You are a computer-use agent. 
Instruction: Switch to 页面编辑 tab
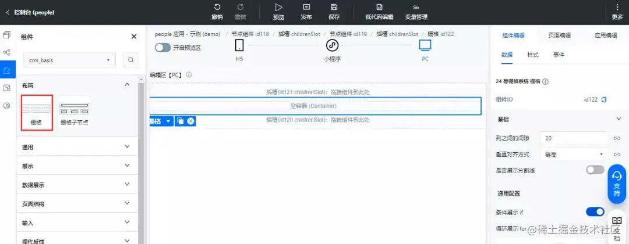[560, 35]
